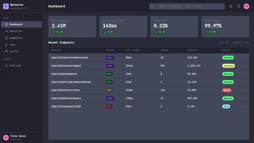Click the Settings gear icon

[6, 65]
